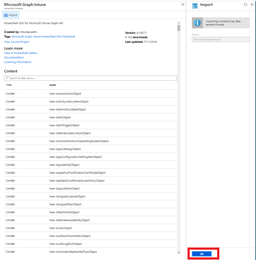Click the Microsoft tag link

pos(18,37)
